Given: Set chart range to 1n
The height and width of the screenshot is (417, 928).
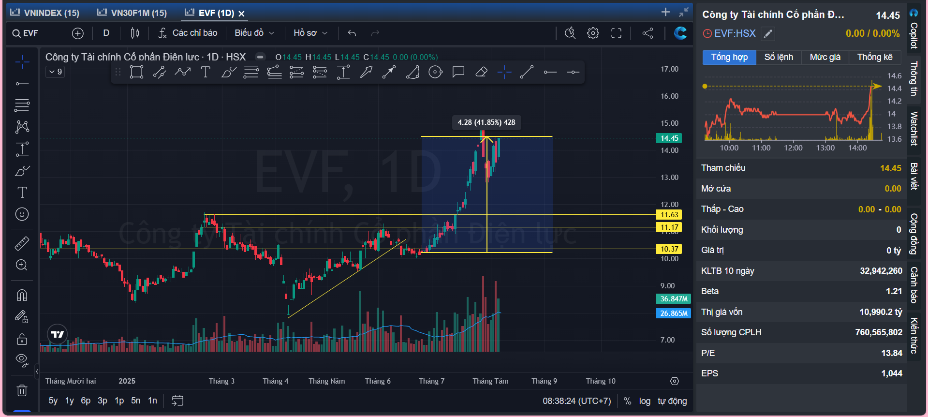Looking at the screenshot, I should point(152,401).
